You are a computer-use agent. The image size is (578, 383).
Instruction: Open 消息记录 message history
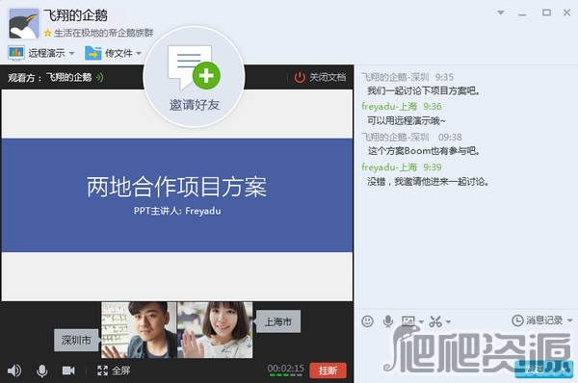(538, 320)
